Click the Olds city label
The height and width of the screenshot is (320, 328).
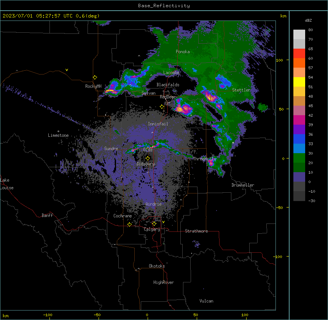(148, 150)
